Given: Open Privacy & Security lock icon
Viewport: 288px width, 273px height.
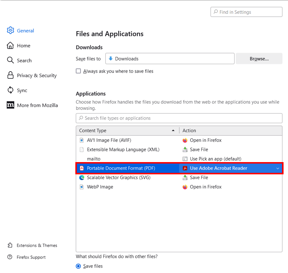Looking at the screenshot, I should coord(10,75).
